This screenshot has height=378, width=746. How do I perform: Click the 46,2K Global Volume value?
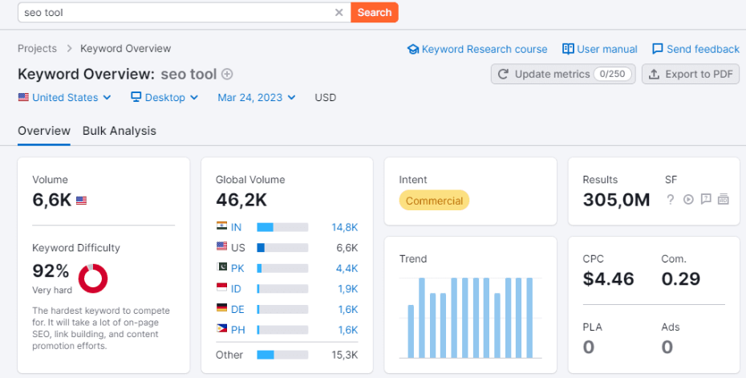pyautogui.click(x=241, y=200)
